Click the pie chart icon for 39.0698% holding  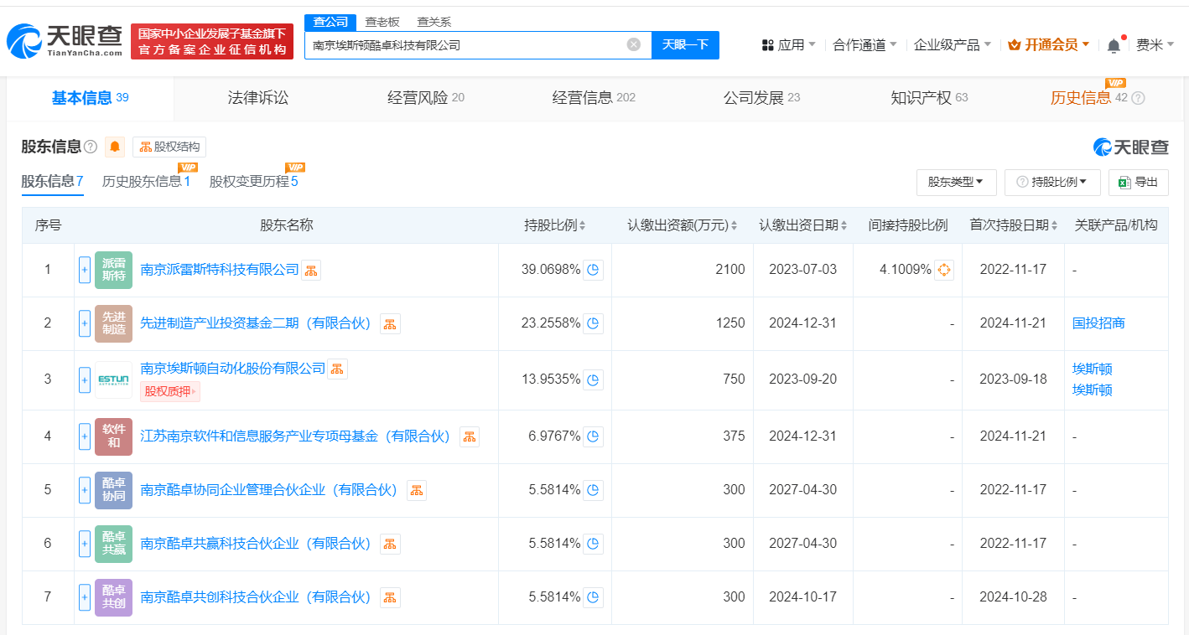[x=593, y=270]
